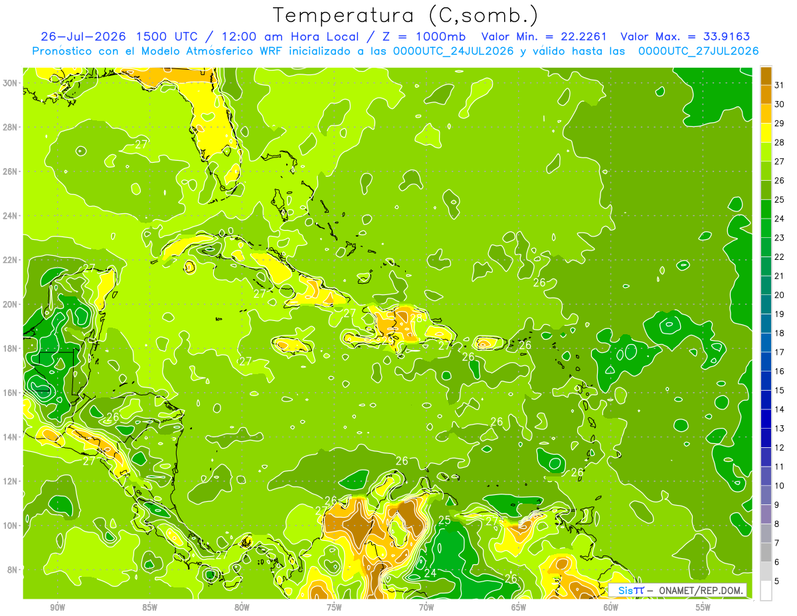The image size is (797, 616).
Task: Pick legend band between 30 and 31
Action: pyautogui.click(x=766, y=93)
